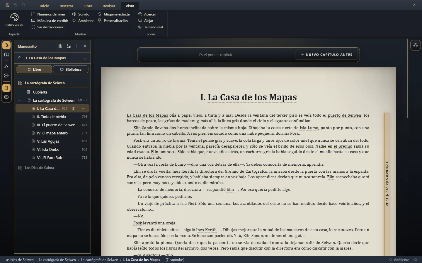Screen dimensions: 422x263
Task: Open the cards layout icon in the sidebar
Action: tap(6, 75)
